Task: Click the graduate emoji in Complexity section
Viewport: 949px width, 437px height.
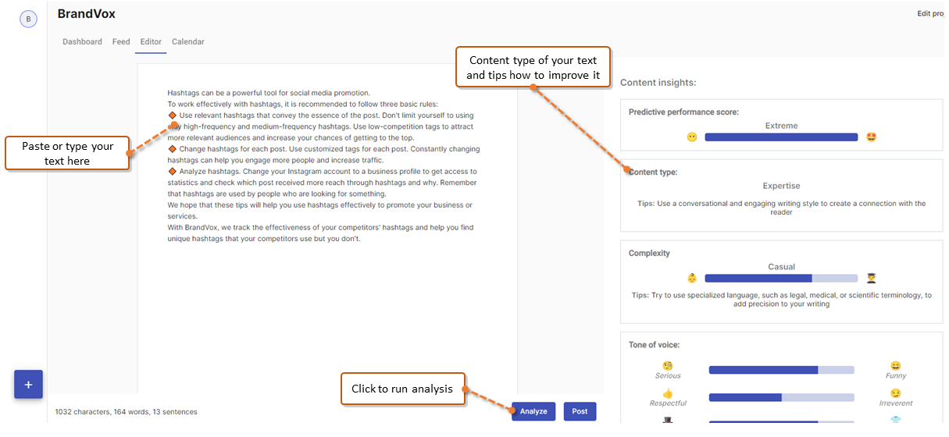Action: tap(872, 278)
